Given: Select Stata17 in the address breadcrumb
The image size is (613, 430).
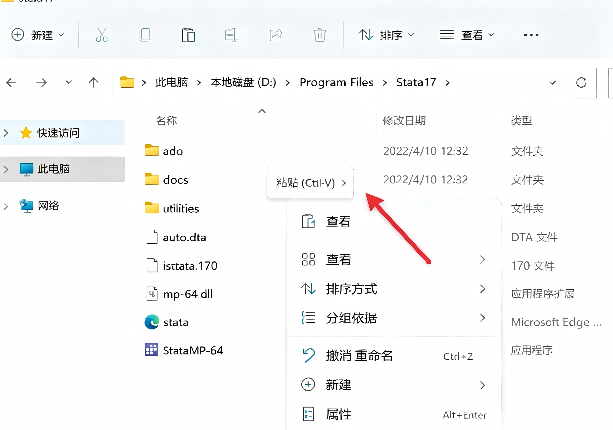Looking at the screenshot, I should point(416,82).
